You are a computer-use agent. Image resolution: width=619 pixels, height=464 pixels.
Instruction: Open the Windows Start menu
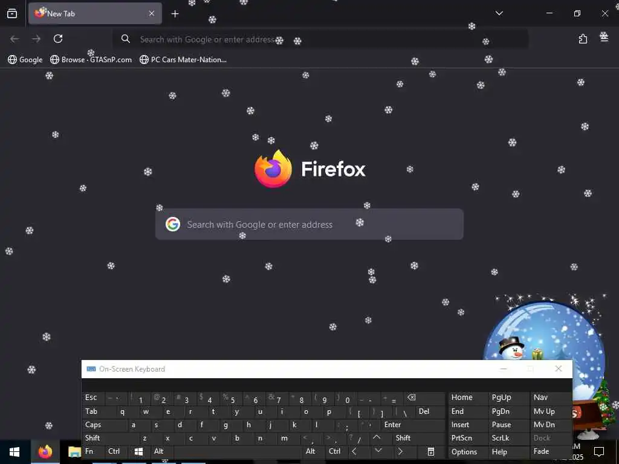tap(15, 452)
